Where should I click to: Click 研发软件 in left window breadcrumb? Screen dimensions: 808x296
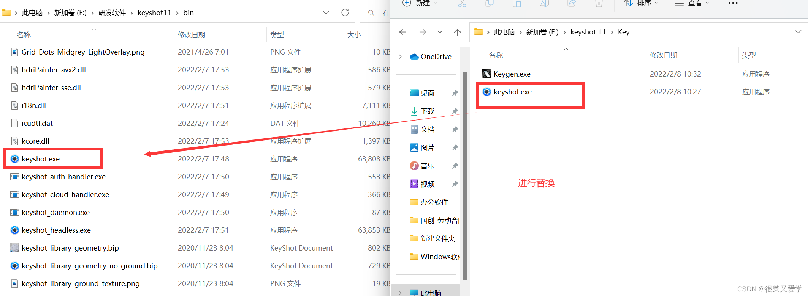112,13
